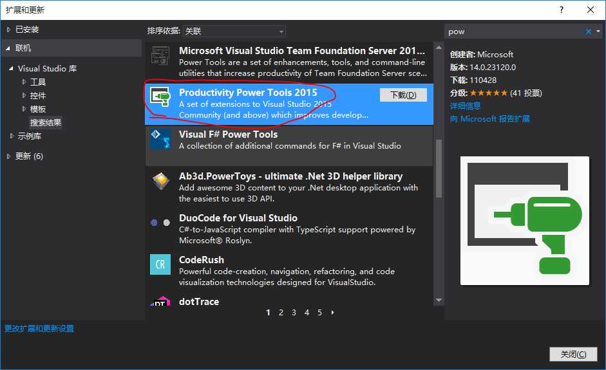The image size is (606, 370).
Task: Expand the 已安装 category
Action: click(8, 30)
